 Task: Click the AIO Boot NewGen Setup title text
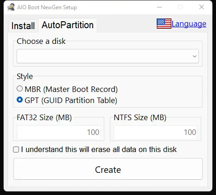[47, 7]
